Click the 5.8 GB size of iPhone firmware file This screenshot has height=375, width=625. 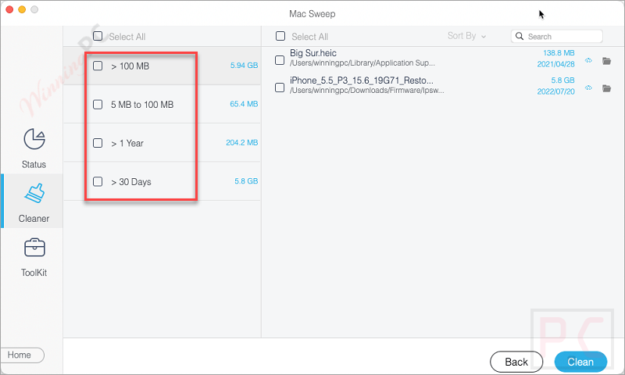pos(562,80)
